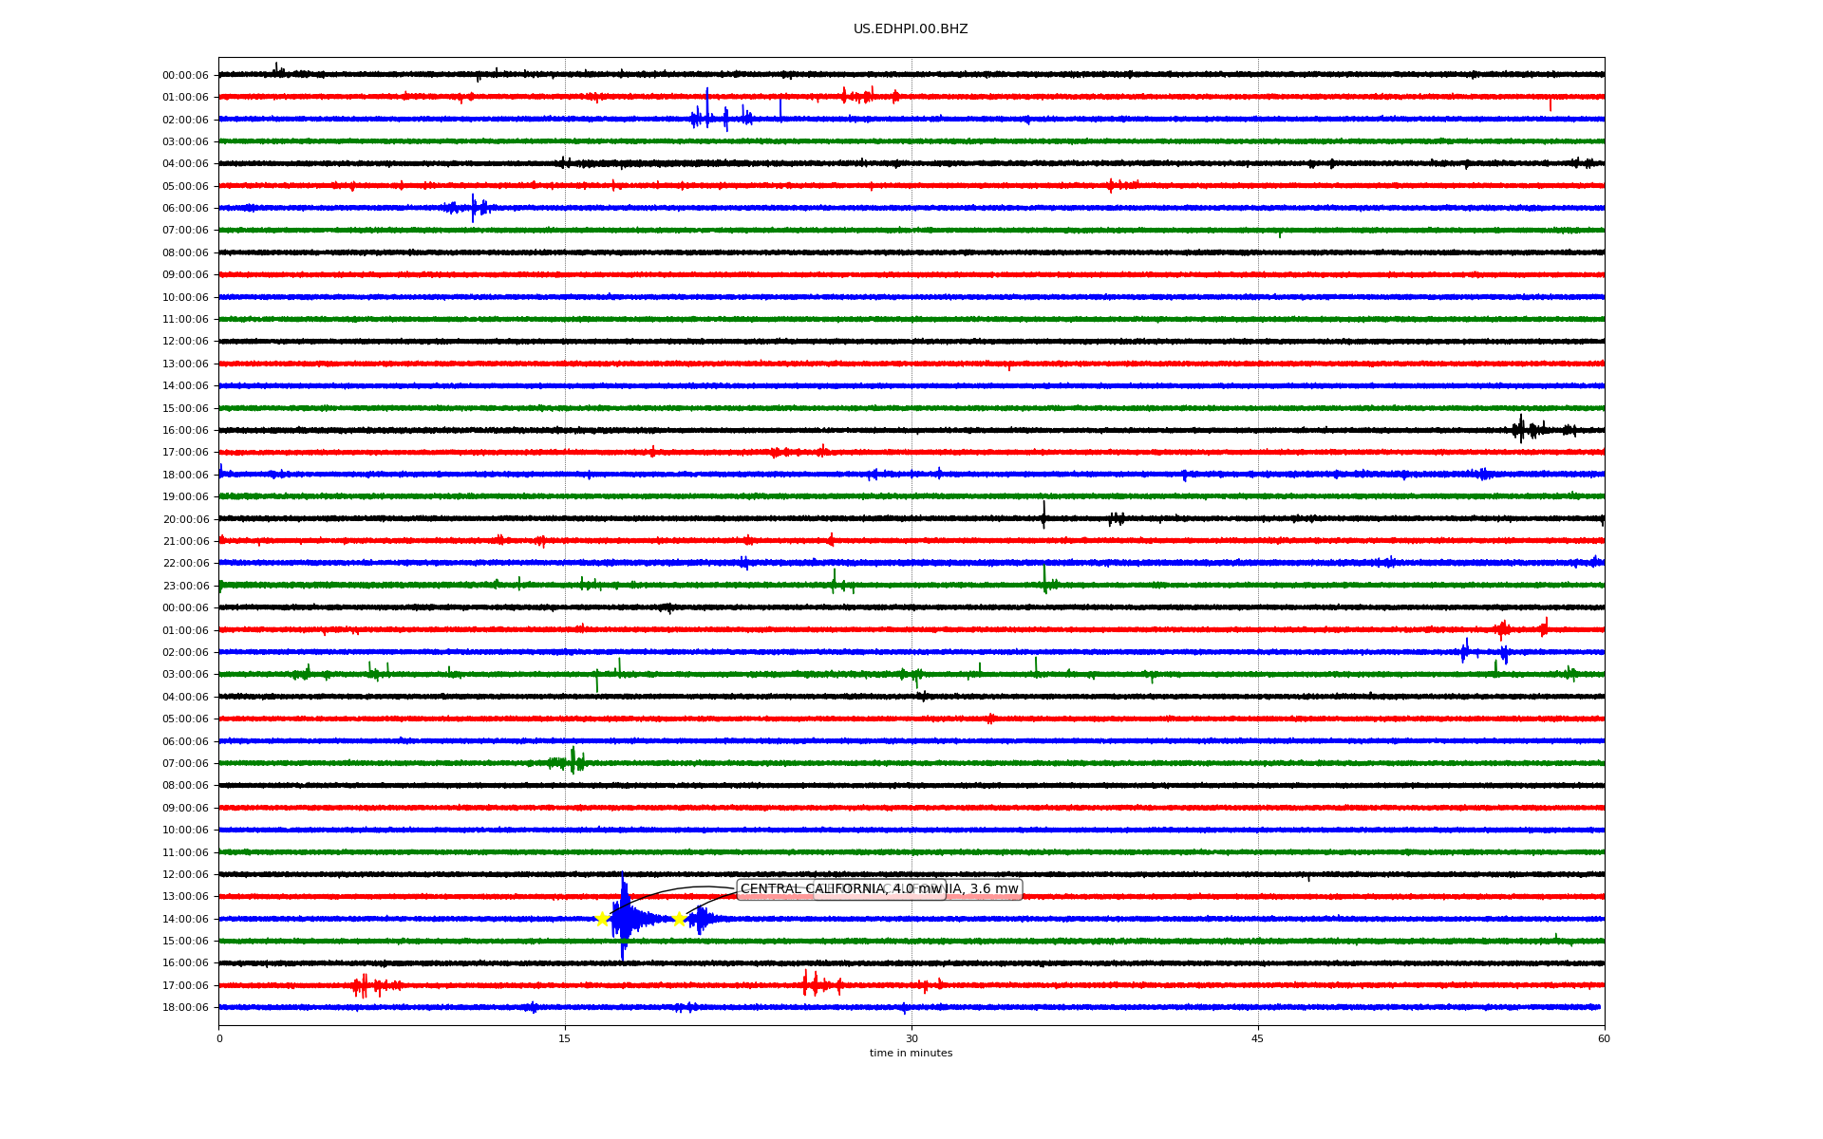Click the 23:00:06 row time label
The height and width of the screenshot is (1139, 1823).
(x=185, y=587)
